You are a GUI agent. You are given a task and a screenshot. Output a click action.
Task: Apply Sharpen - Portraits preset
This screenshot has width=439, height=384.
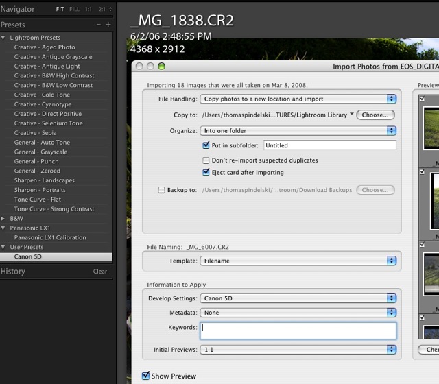[40, 190]
